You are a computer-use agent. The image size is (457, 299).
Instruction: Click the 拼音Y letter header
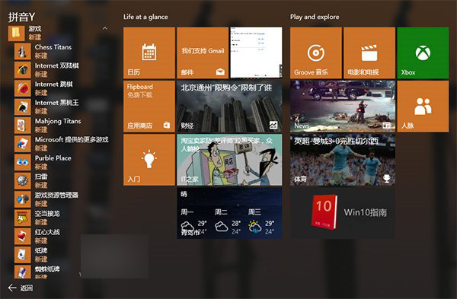click(21, 17)
